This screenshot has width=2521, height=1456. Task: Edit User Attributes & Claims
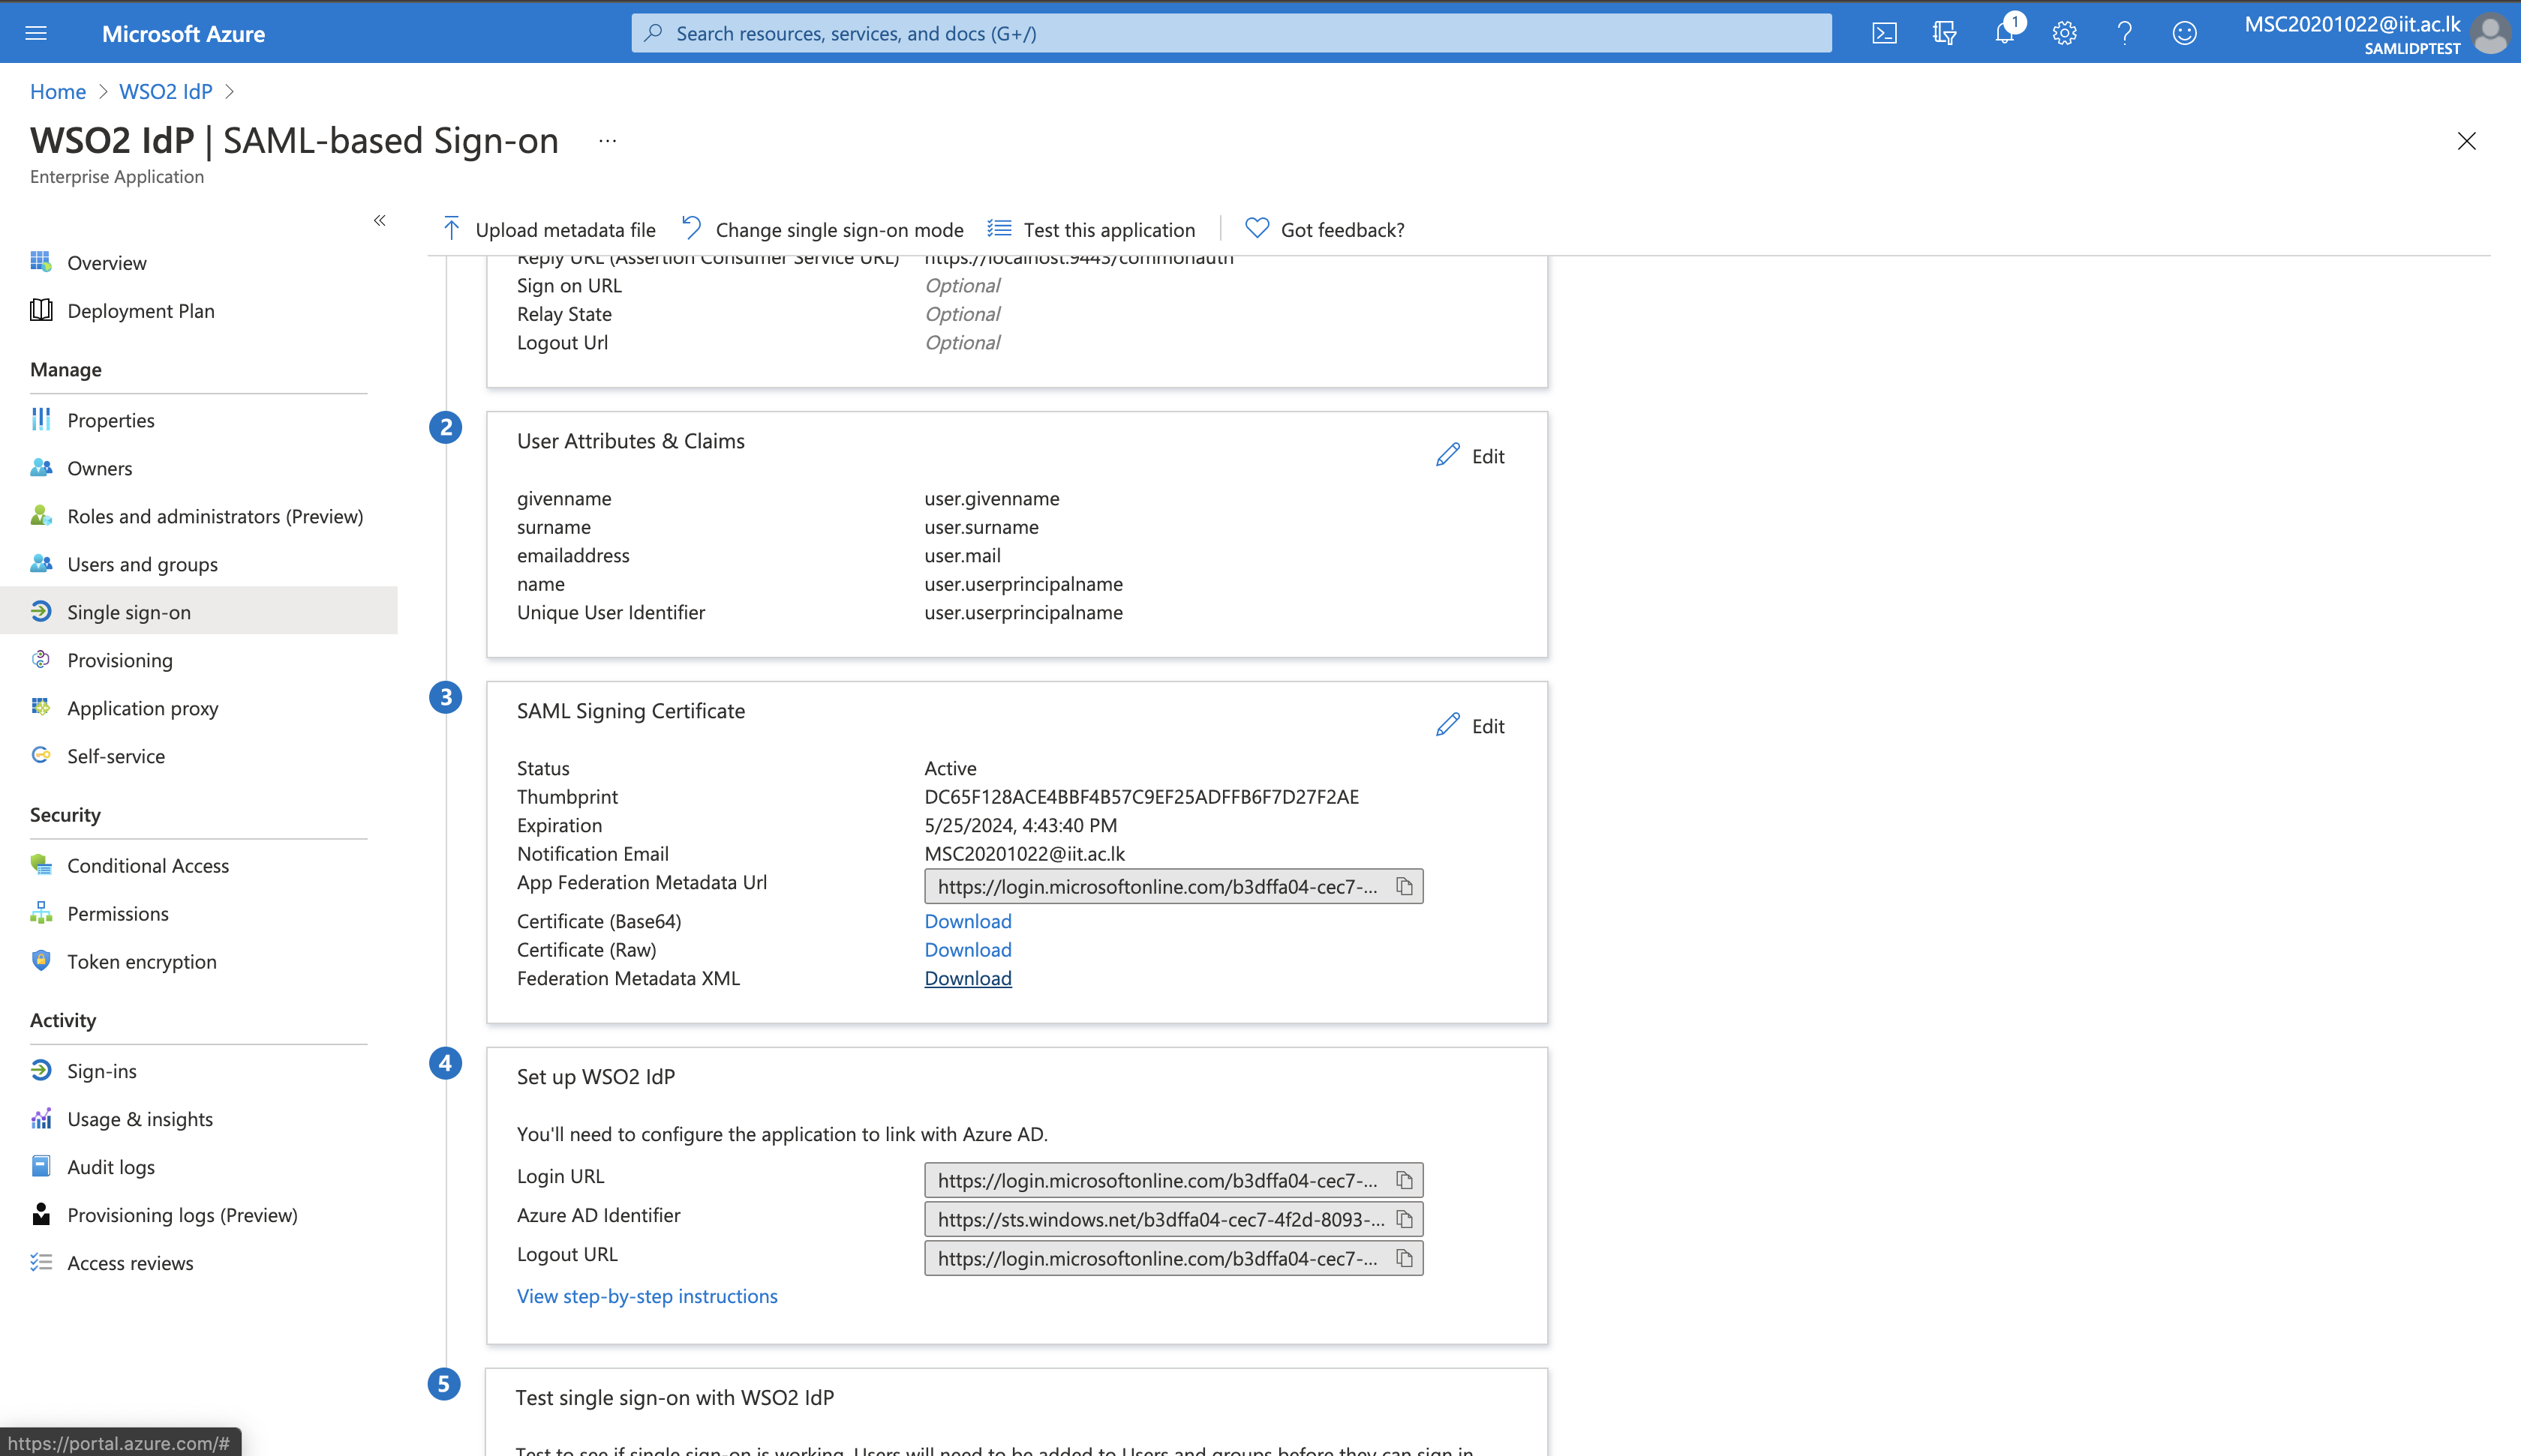point(1470,456)
